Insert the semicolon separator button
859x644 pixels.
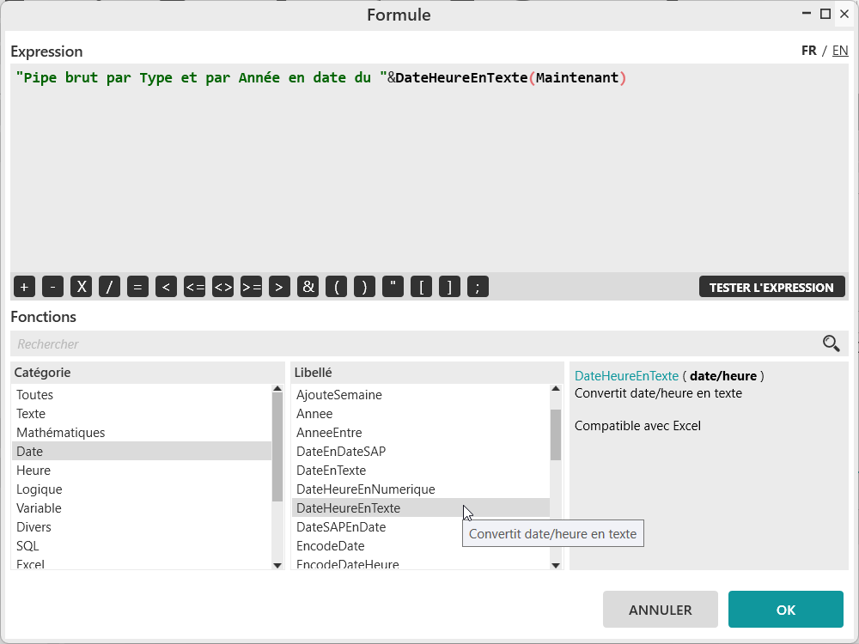(478, 287)
